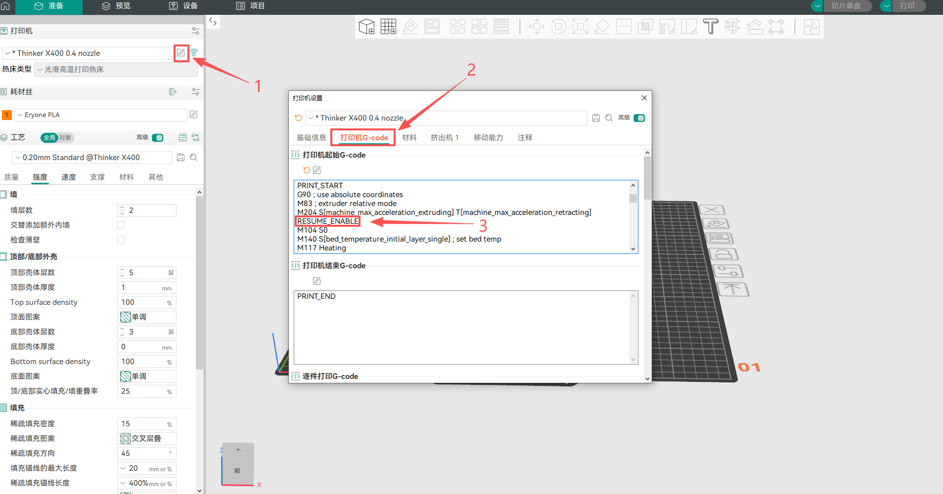Click the save preset icon in printer settings dialog
This screenshot has width=943, height=494.
[596, 118]
